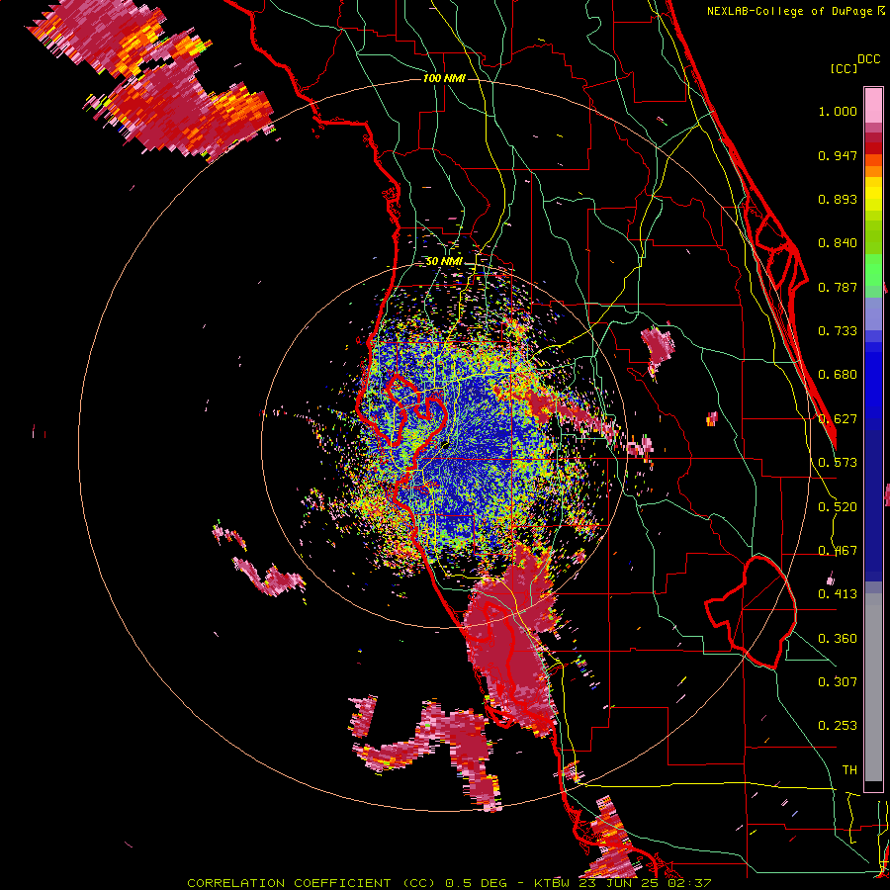Click the 0.680 color scale value
Screen dimensions: 890x890
click(x=838, y=375)
